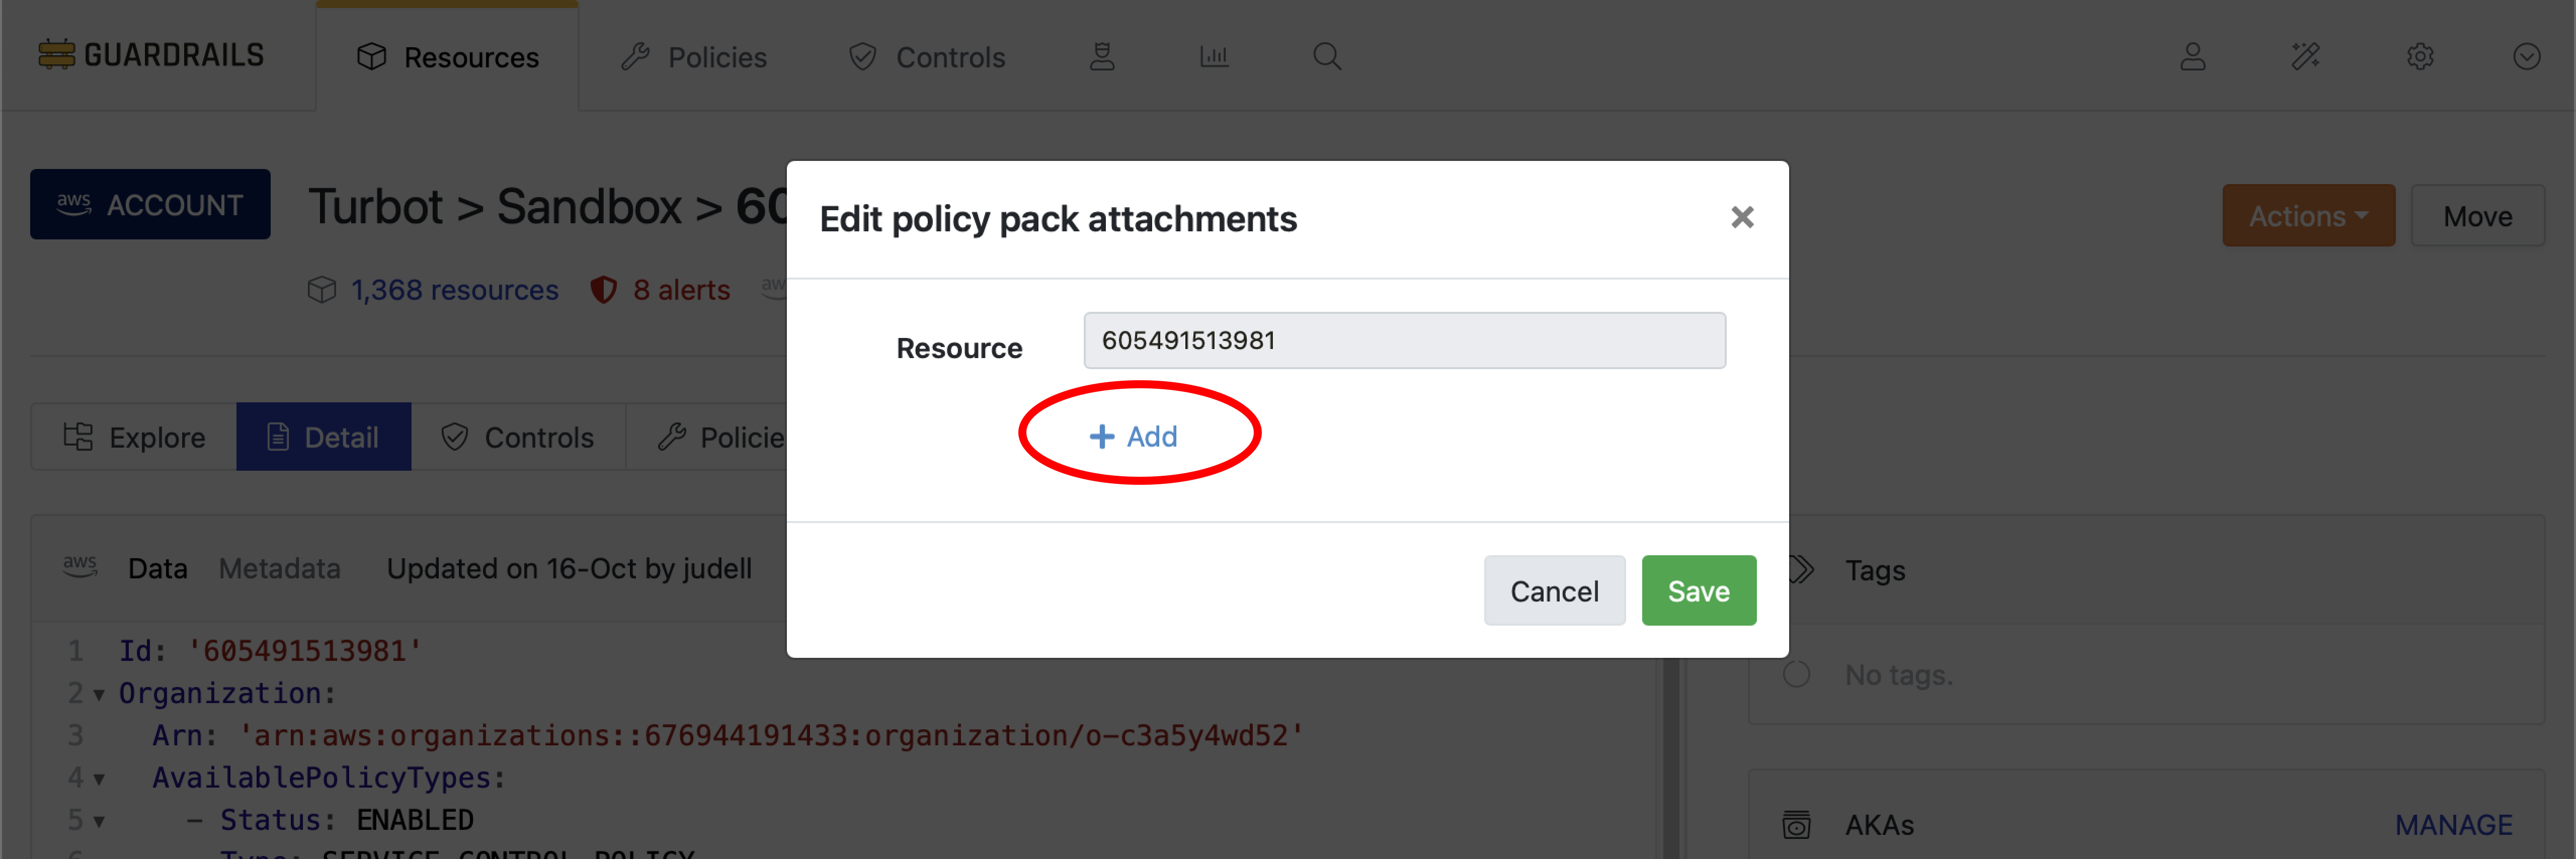Expand the chevron-down icon at top right

click(2527, 57)
